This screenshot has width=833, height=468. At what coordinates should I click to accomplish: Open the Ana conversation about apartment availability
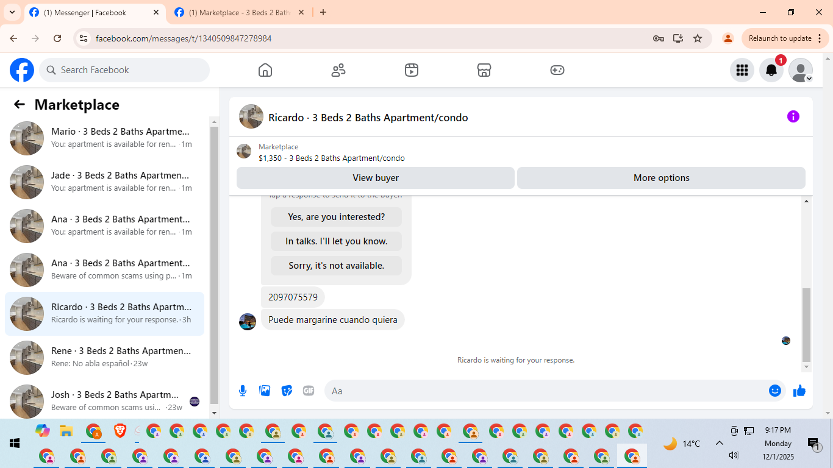pos(105,226)
